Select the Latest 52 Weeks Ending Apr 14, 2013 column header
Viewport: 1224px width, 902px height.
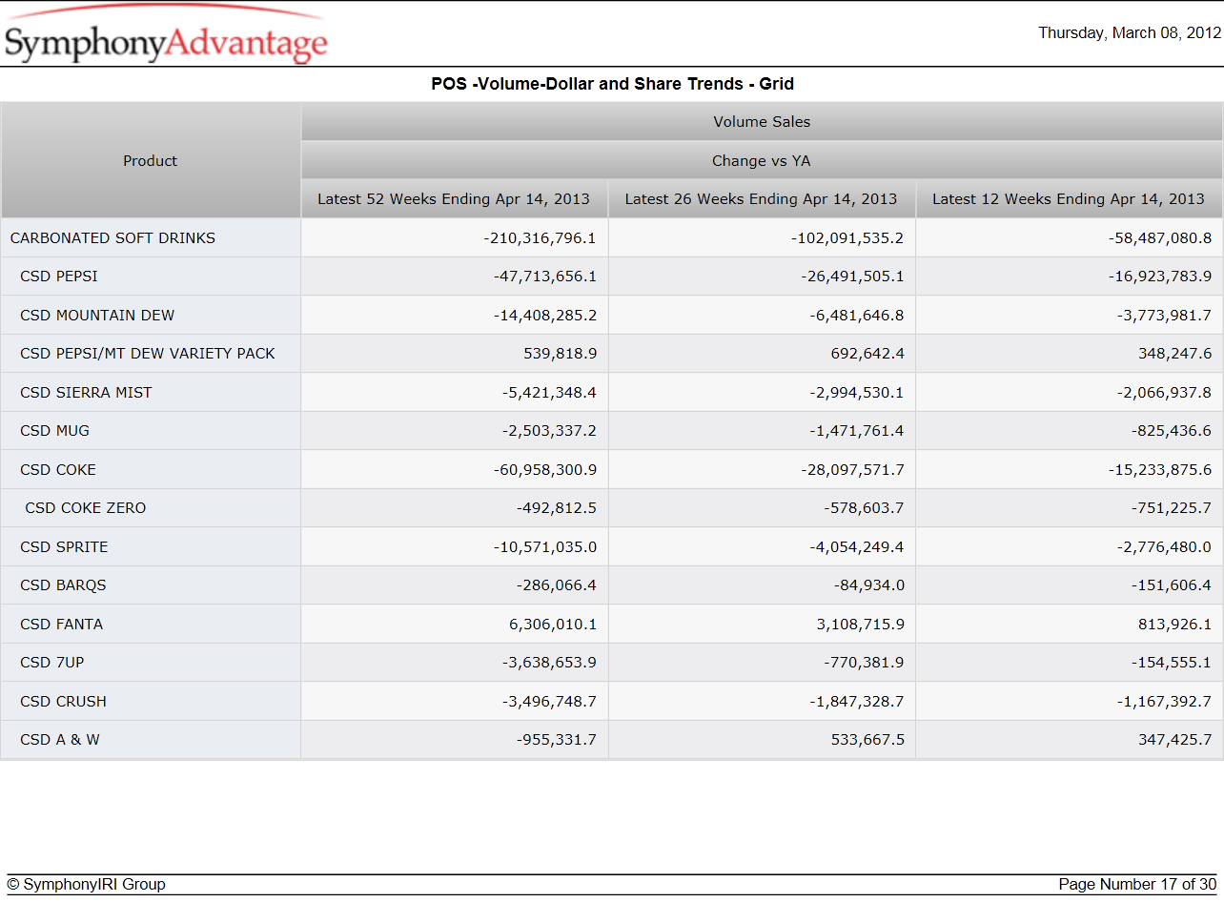[x=454, y=199]
